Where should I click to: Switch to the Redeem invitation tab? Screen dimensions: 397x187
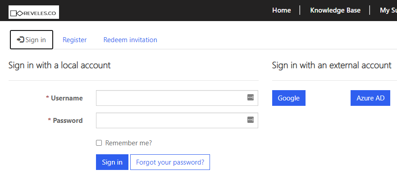point(130,40)
